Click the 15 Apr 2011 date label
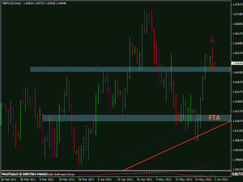This screenshot has height=182, width=243. coord(125,179)
